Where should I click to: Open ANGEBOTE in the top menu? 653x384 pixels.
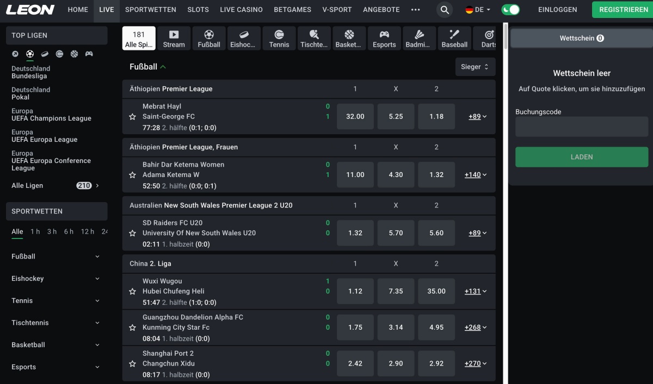381,10
